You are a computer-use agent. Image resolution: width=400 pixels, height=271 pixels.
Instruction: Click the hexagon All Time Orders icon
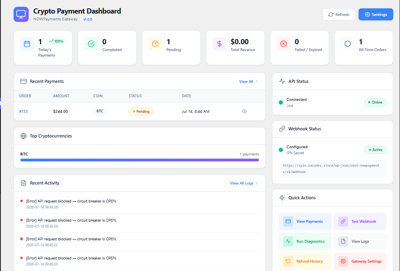(347, 43)
